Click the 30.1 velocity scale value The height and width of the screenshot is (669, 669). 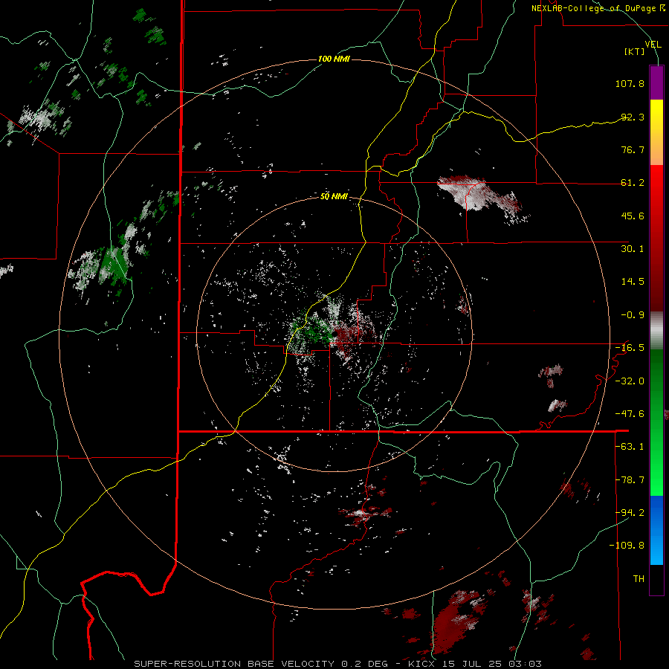633,249
